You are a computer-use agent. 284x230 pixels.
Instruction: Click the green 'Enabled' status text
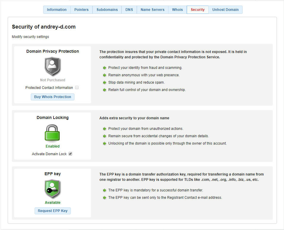pos(53,146)
